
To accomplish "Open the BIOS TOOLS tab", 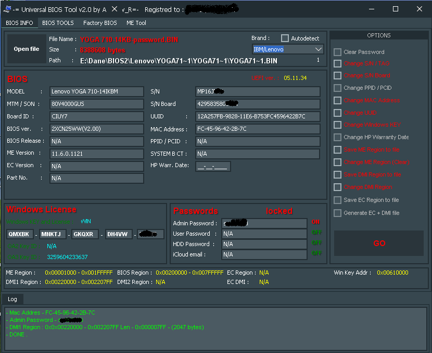I will click(58, 23).
